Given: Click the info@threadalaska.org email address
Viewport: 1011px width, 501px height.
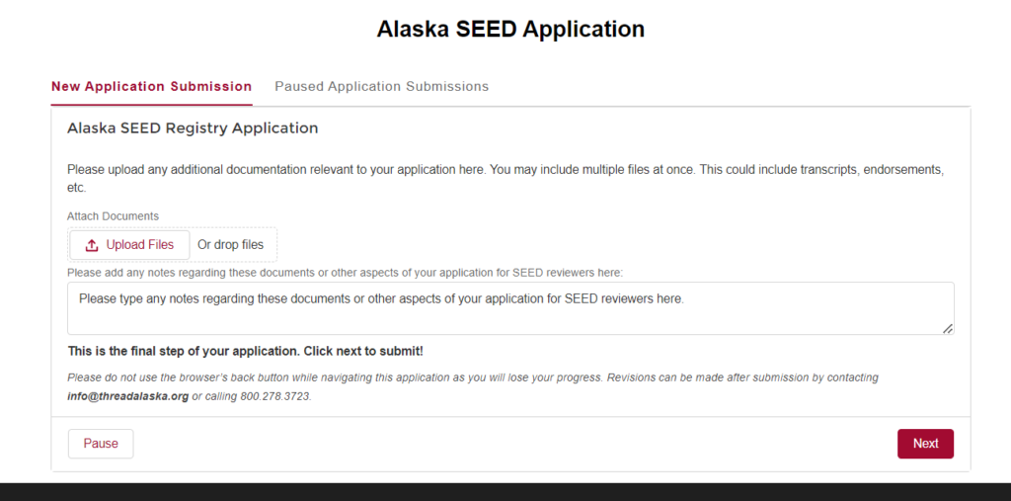Looking at the screenshot, I should click(127, 396).
